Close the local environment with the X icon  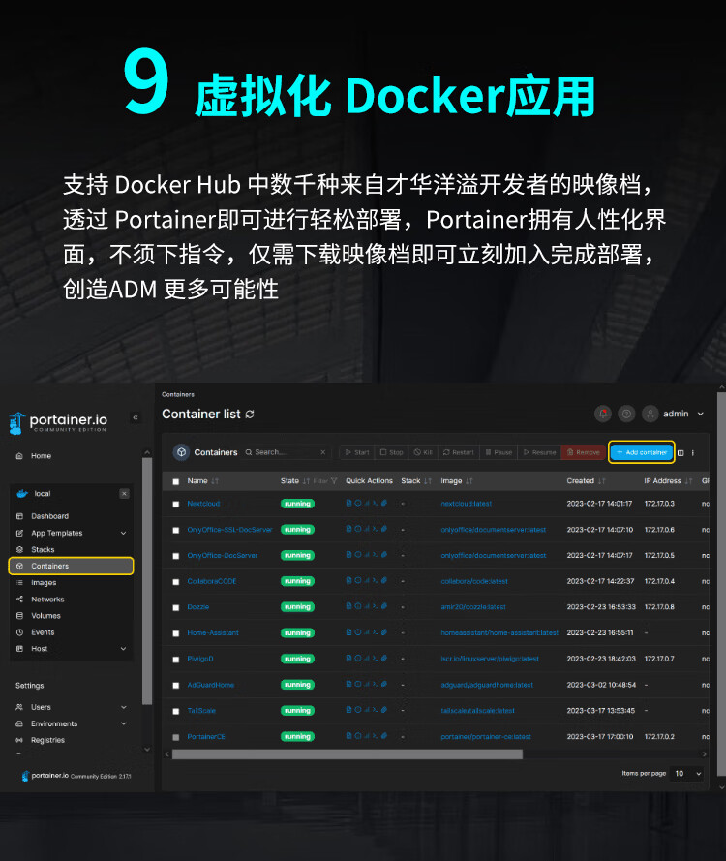point(125,494)
